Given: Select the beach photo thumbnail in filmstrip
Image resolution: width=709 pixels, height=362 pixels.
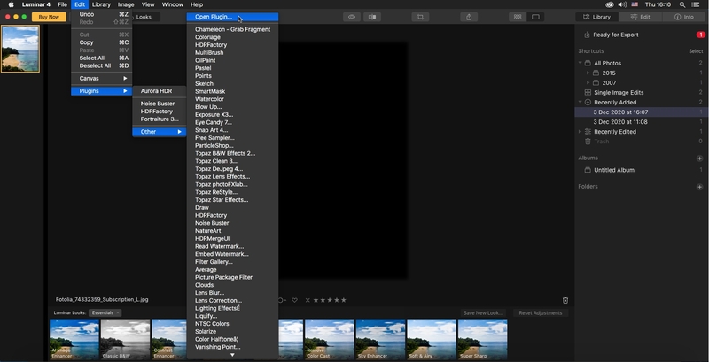Looking at the screenshot, I should [20, 49].
